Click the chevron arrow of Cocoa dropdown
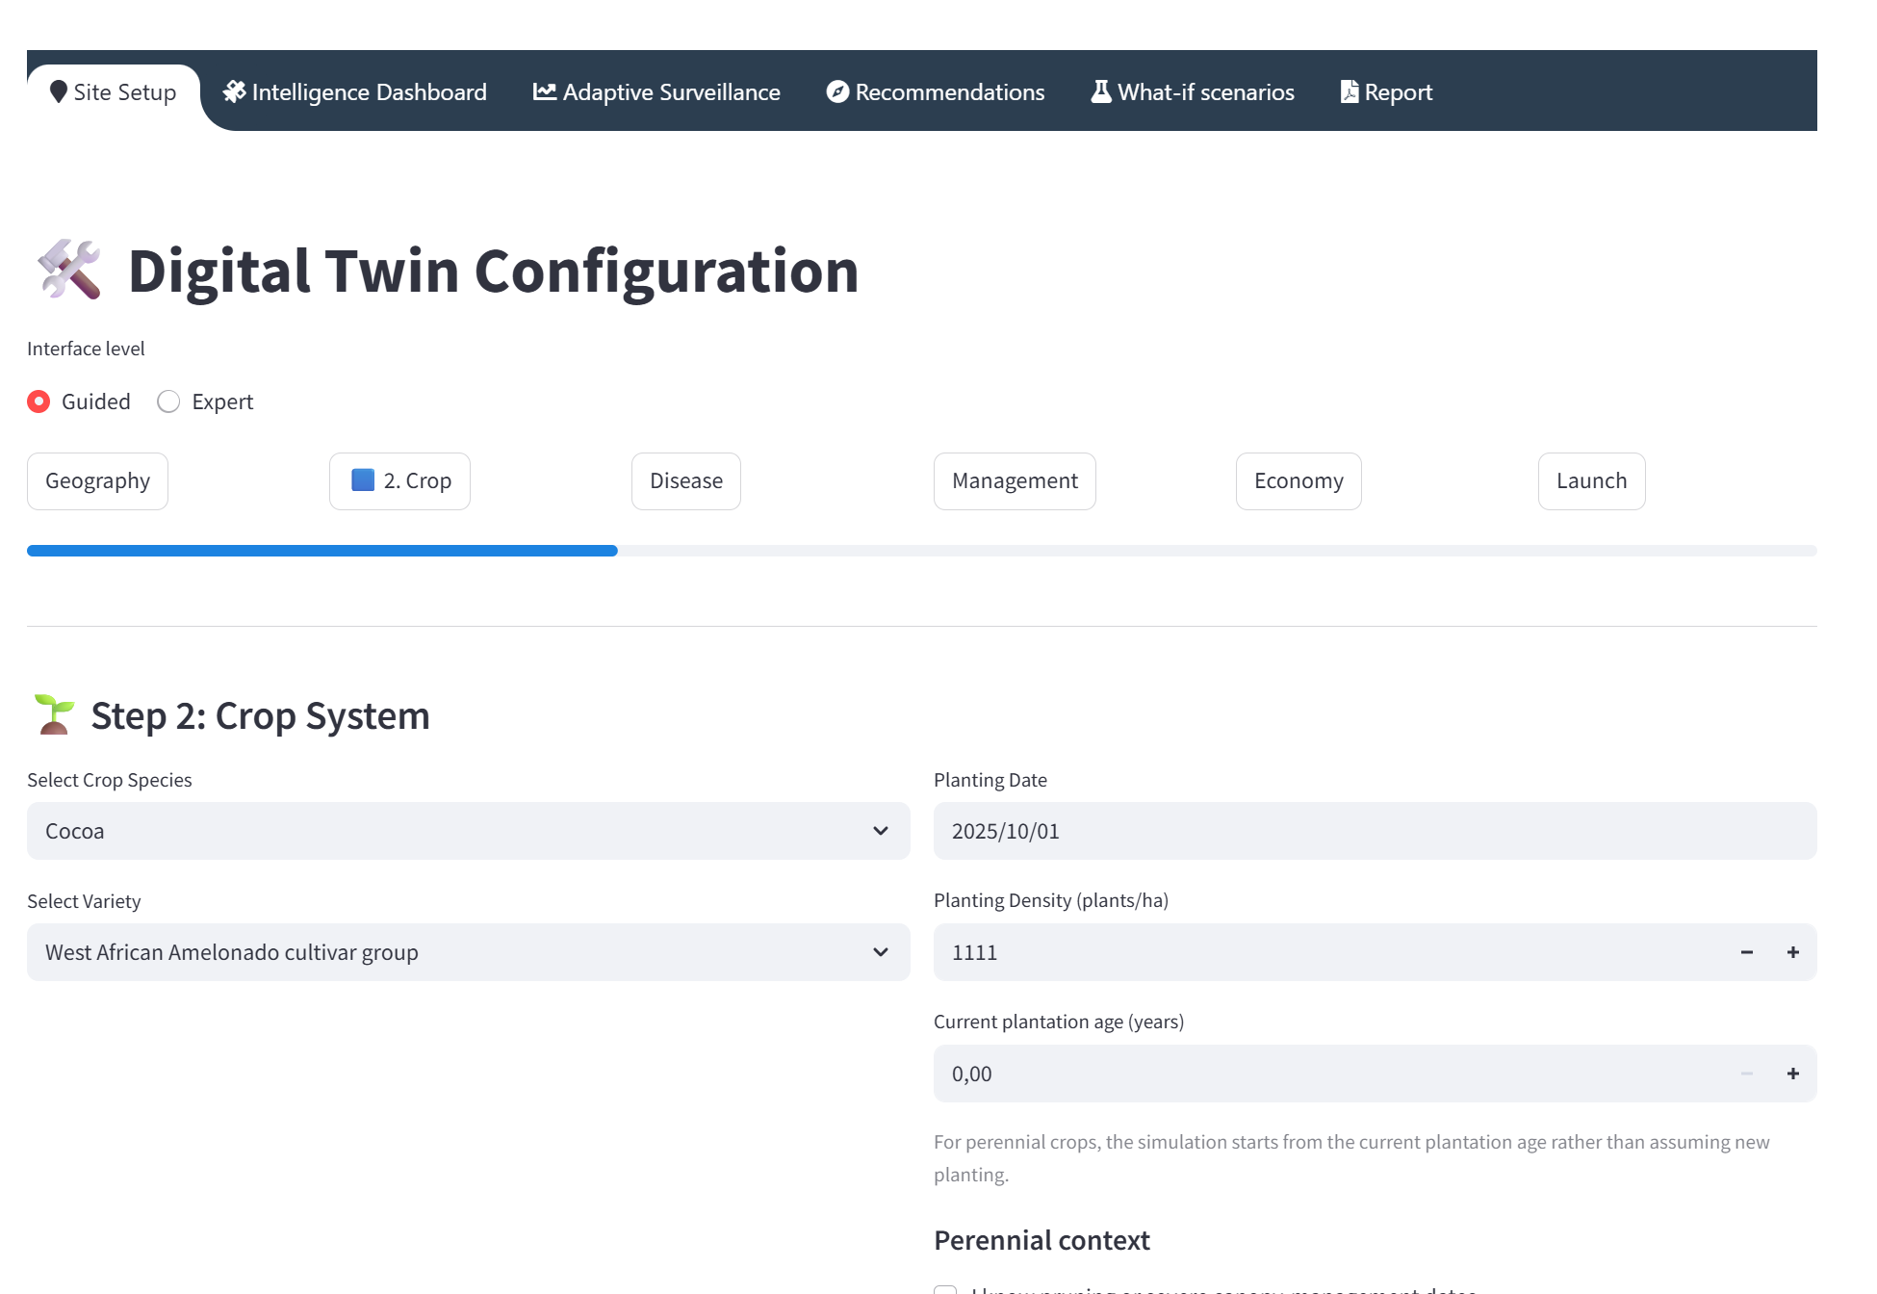This screenshot has height=1294, width=1877. point(881,831)
